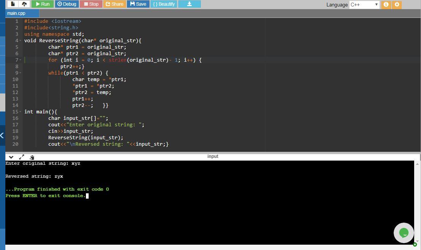Viewport: 421px width, 250px height.
Task: Click 'cout<<"Enter original string: ";' line
Action: tap(96, 124)
